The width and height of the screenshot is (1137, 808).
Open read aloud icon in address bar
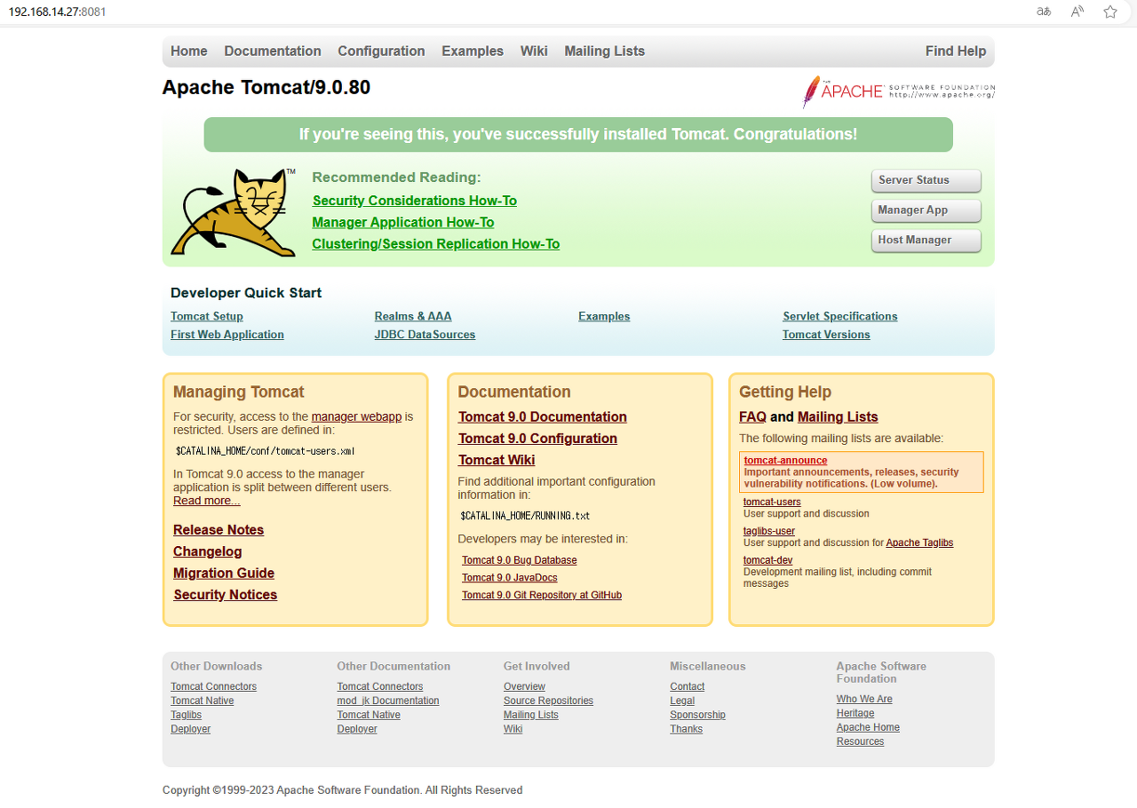click(1077, 12)
